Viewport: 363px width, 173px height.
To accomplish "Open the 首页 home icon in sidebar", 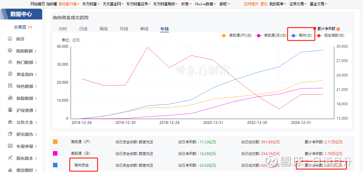I will [x=10, y=39].
